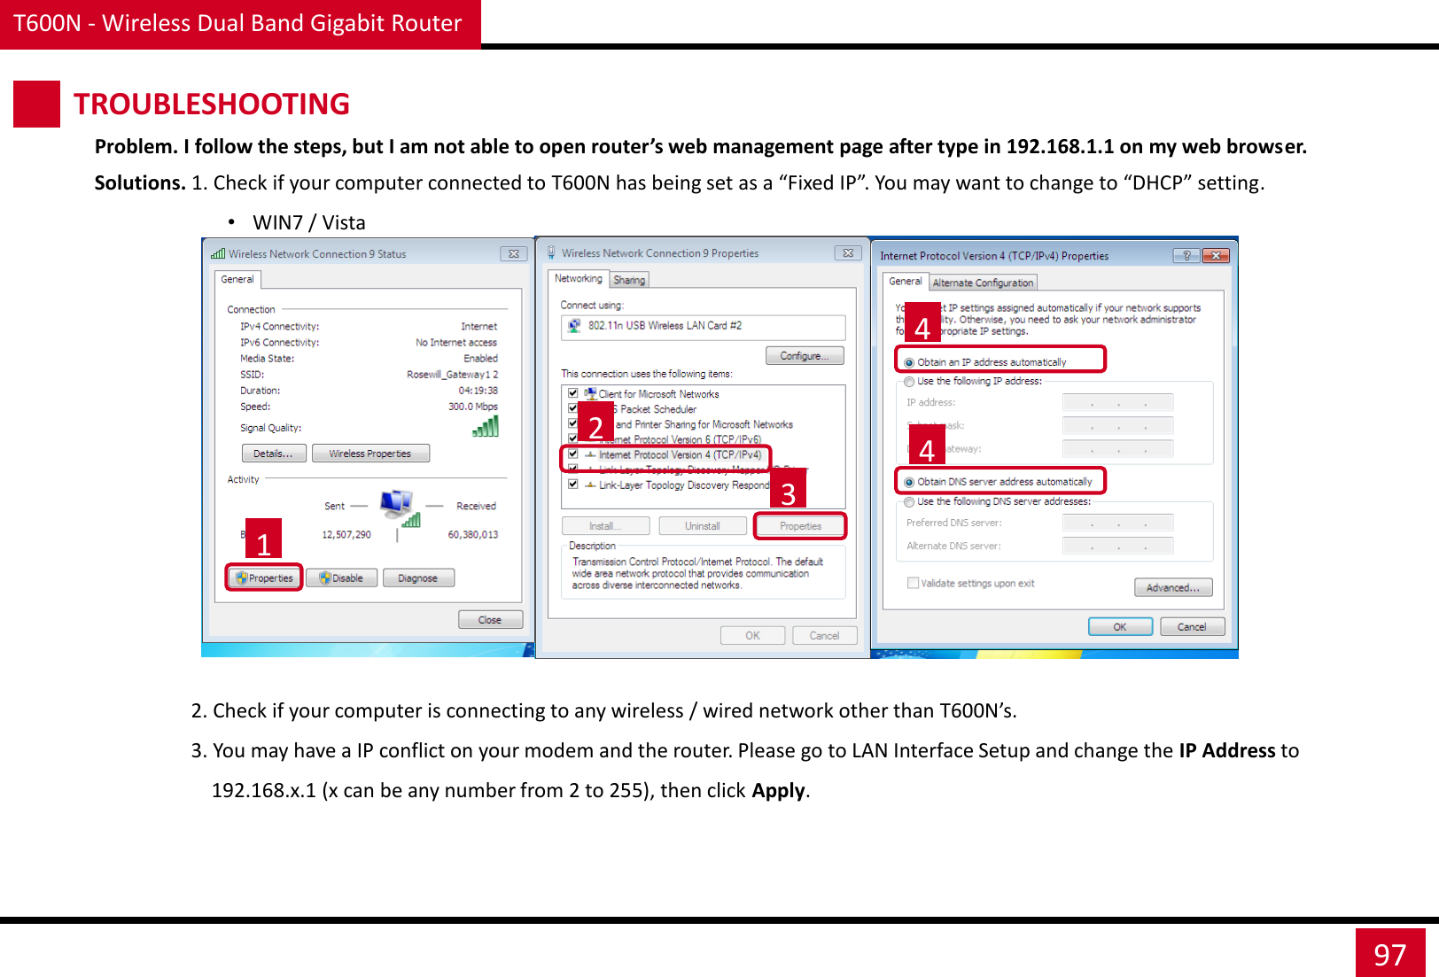Click signal bars icon in Status title bar
Image resolution: width=1439 pixels, height=977 pixels.
(x=218, y=253)
